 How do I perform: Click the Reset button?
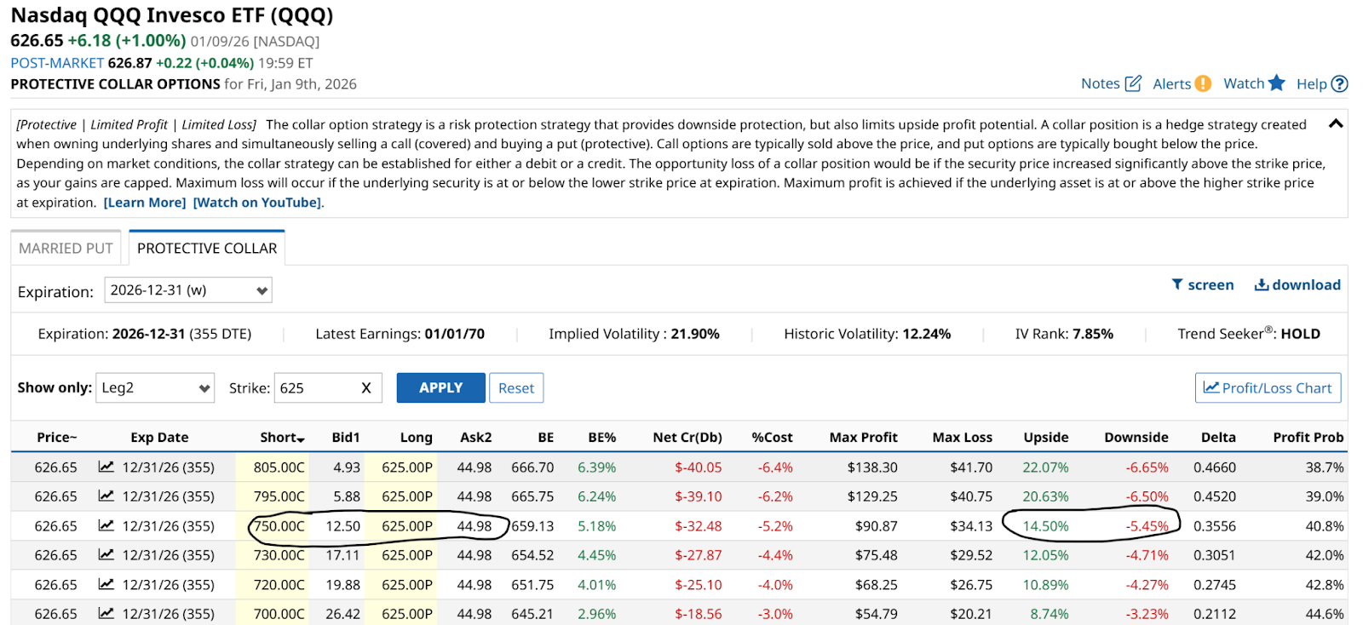[516, 388]
